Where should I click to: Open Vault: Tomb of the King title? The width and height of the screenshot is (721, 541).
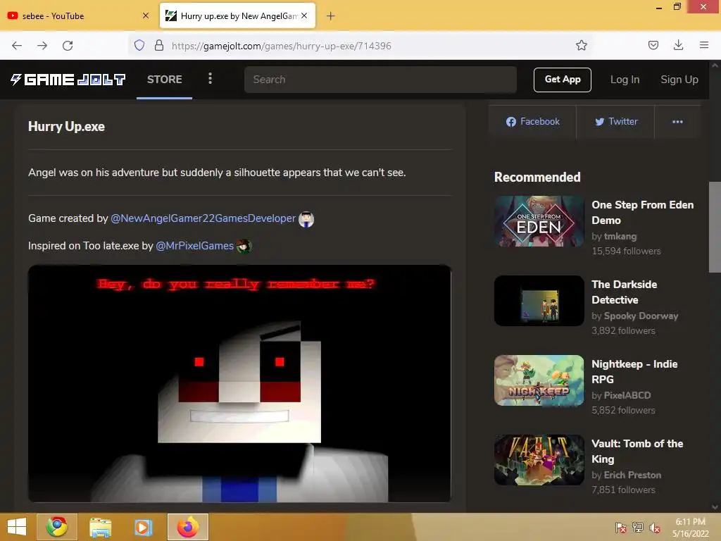click(637, 452)
